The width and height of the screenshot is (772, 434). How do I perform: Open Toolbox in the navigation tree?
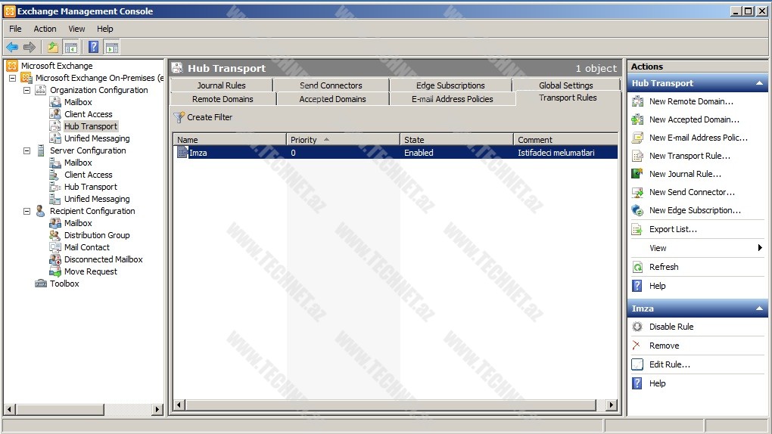coord(64,284)
